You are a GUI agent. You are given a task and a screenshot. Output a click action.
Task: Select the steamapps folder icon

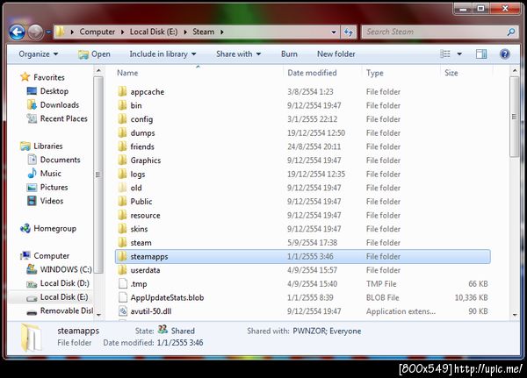click(123, 256)
